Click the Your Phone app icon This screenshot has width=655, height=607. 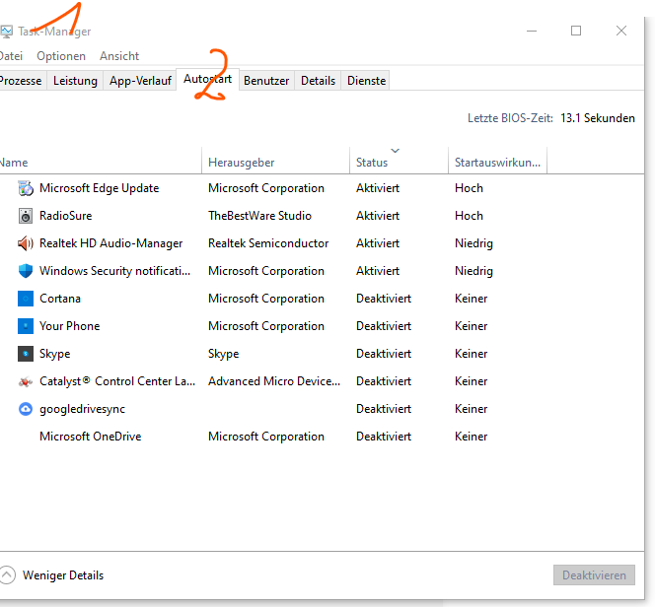26,326
